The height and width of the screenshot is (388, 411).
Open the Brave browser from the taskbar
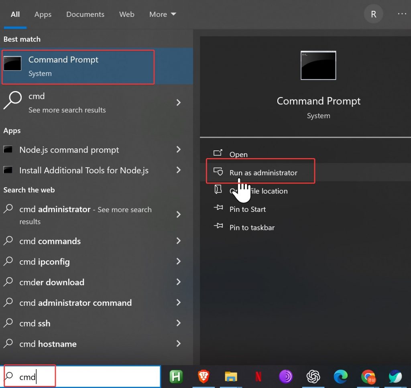pyautogui.click(x=203, y=376)
